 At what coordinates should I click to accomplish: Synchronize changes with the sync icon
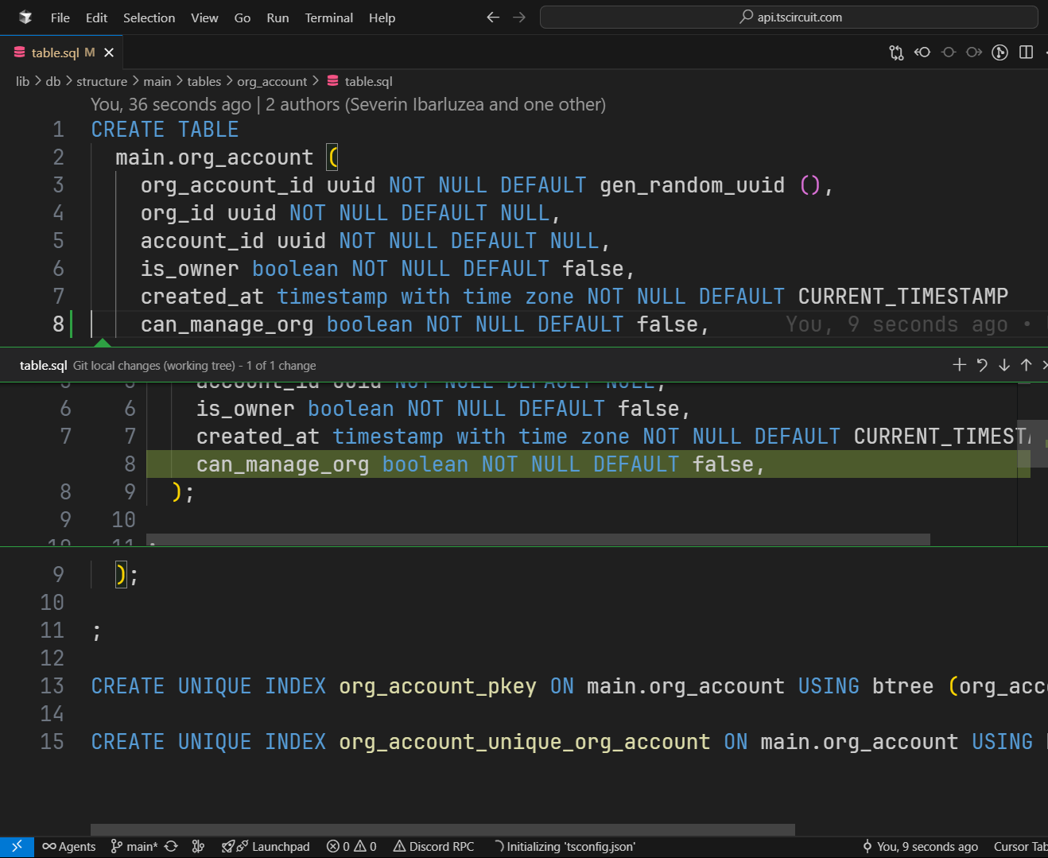coord(171,847)
